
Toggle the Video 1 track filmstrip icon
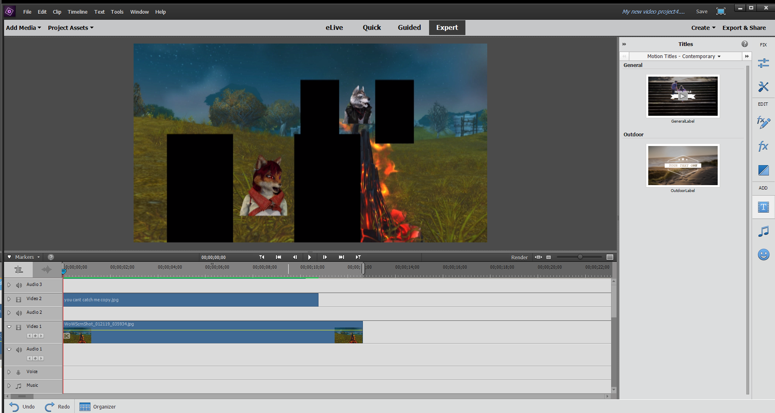pyautogui.click(x=19, y=327)
